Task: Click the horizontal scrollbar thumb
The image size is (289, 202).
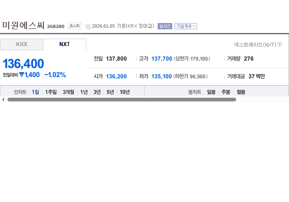Action: click(x=122, y=99)
